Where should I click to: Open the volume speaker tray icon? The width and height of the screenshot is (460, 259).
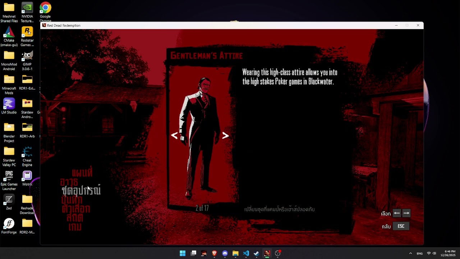coord(434,254)
